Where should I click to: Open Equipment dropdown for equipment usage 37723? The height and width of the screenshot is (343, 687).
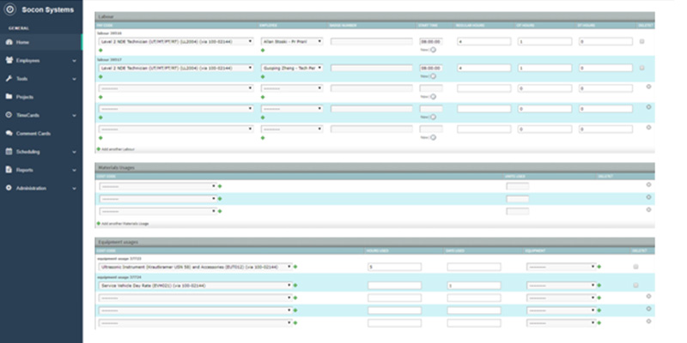pos(562,267)
